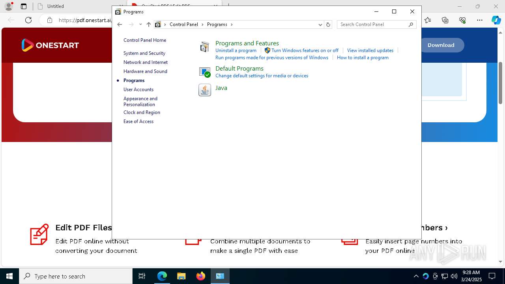Open Task View on taskbar
Viewport: 505px width, 284px height.
142,276
